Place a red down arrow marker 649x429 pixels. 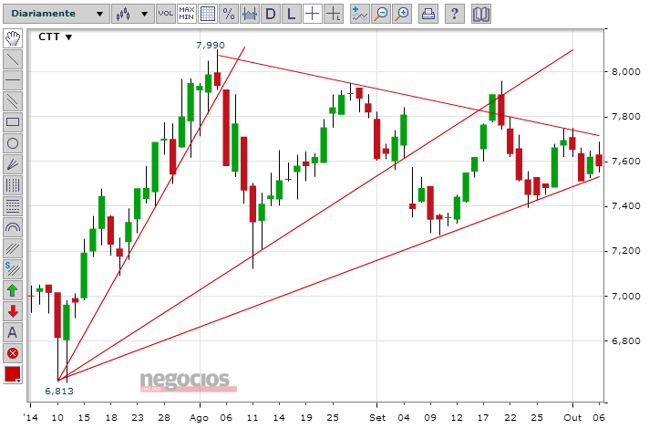(x=13, y=311)
